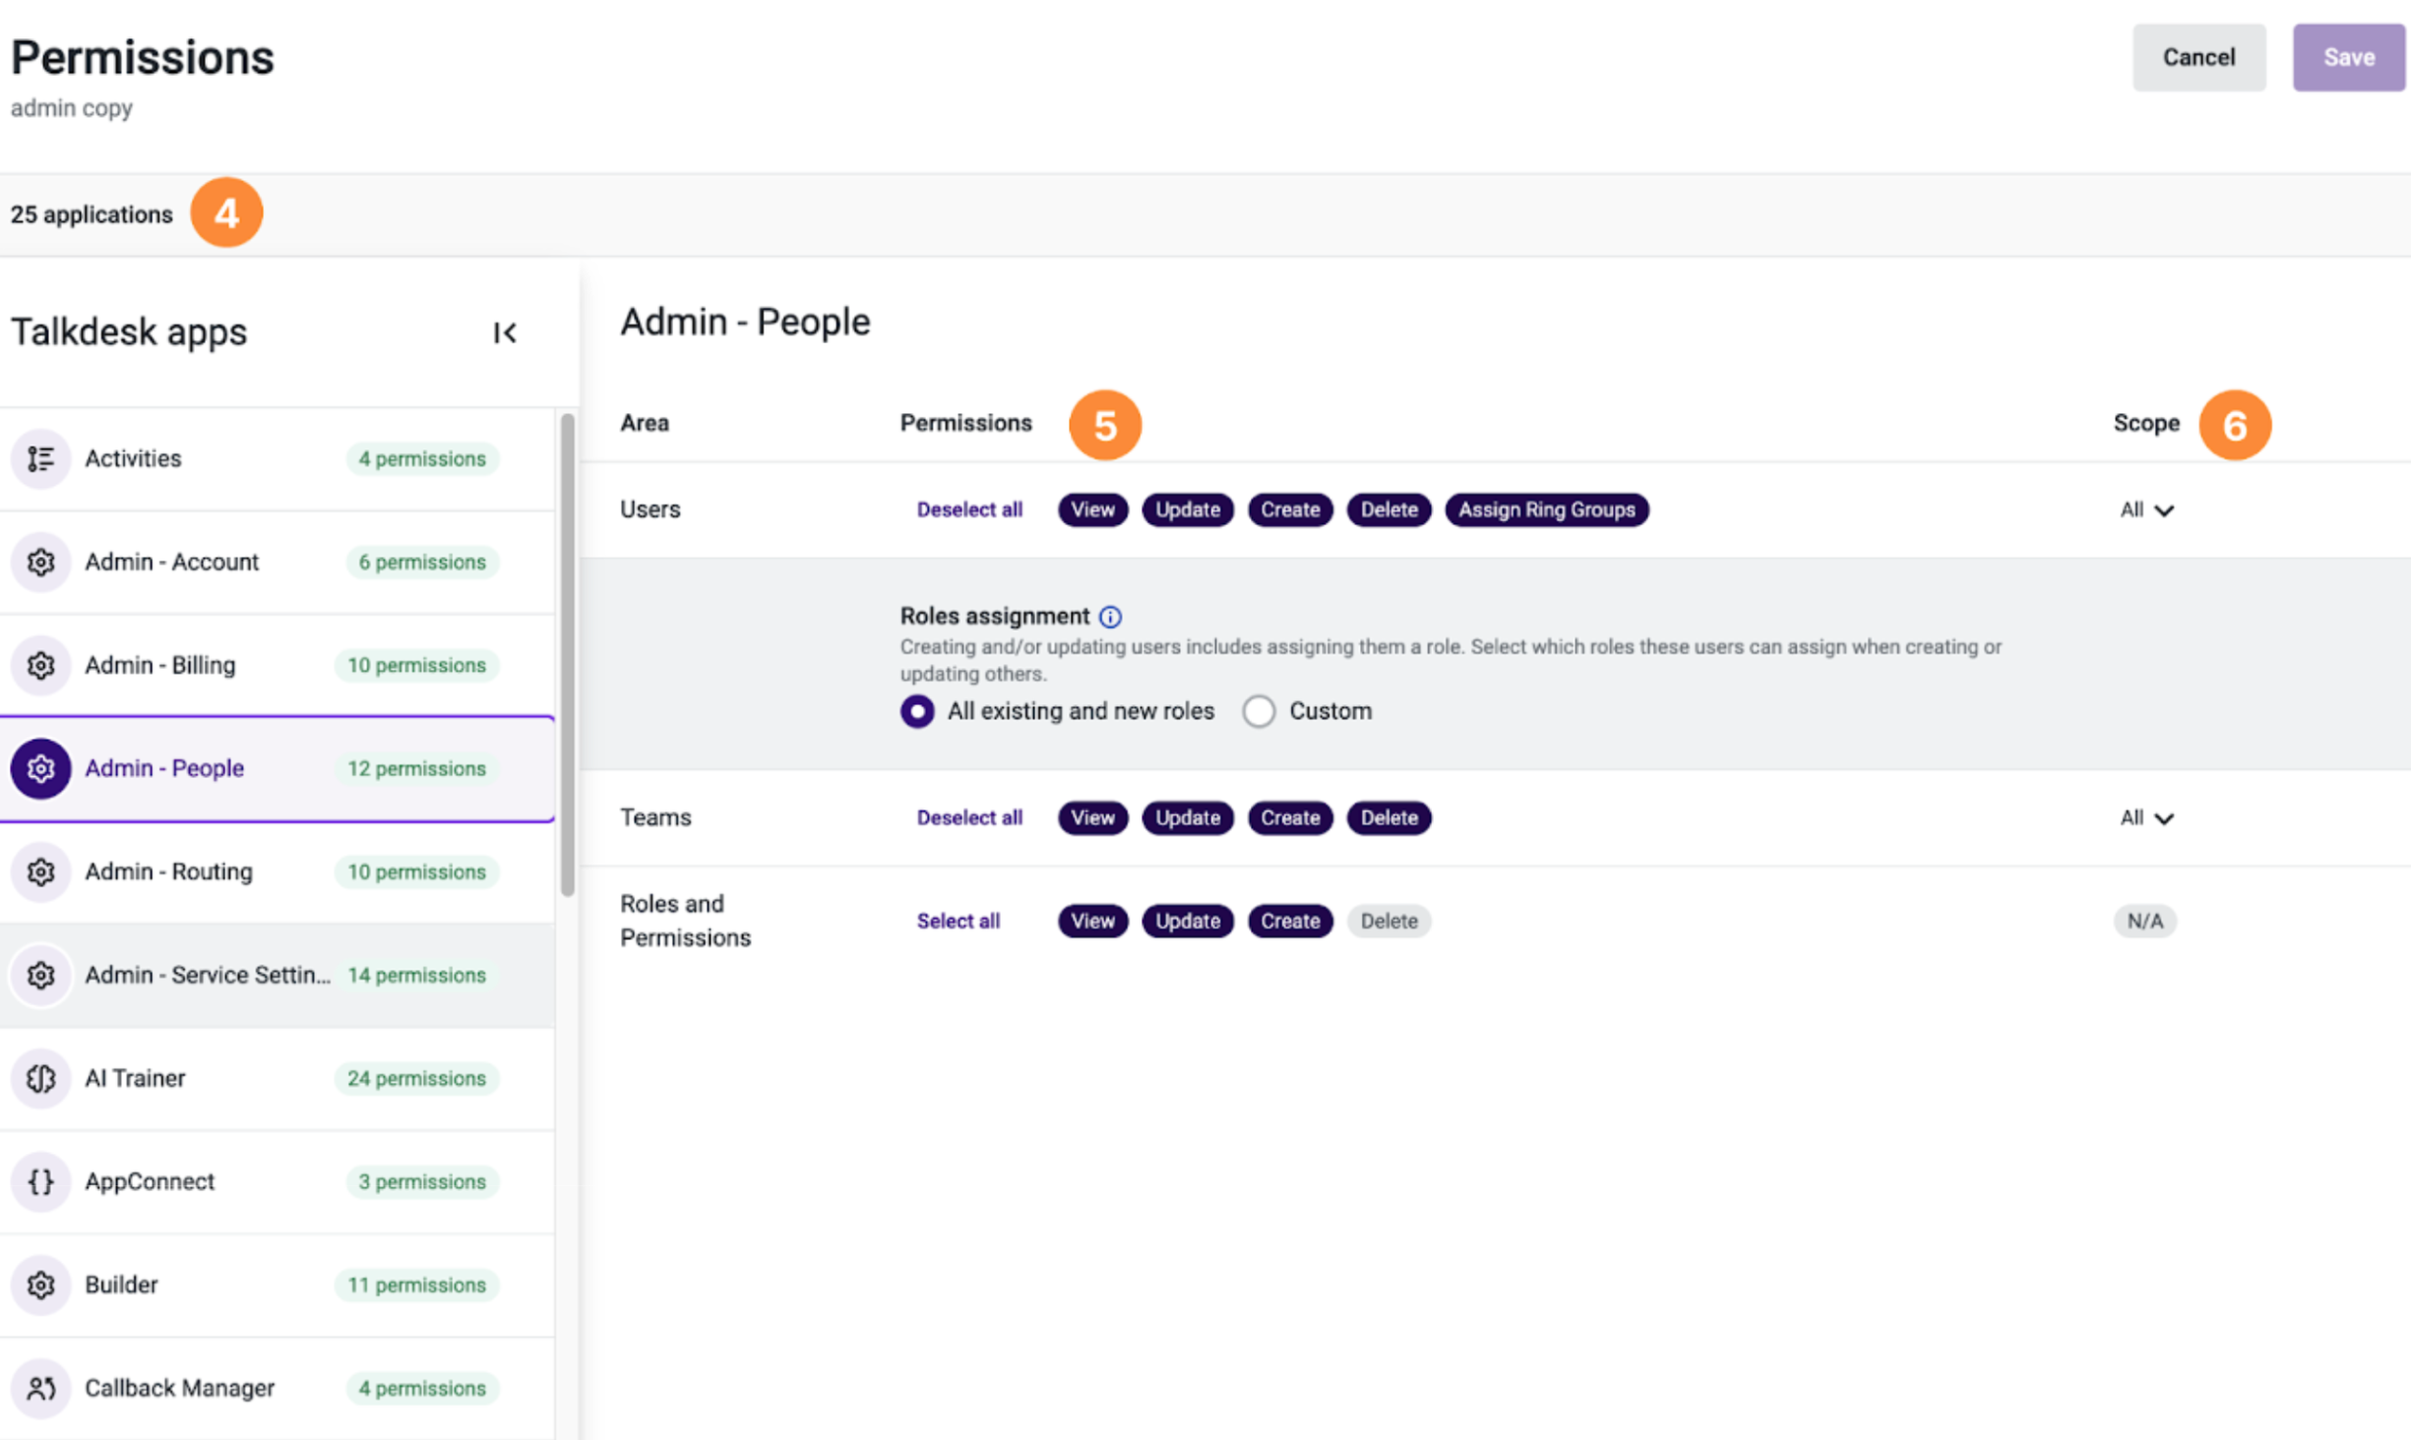
Task: Click Deselect all for Users
Action: pos(969,510)
